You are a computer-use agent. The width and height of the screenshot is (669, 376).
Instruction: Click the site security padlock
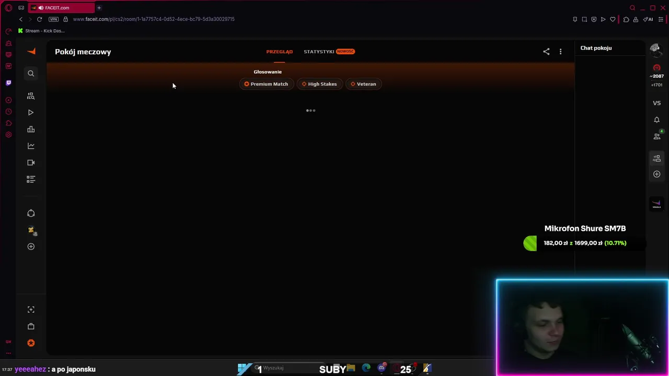click(65, 19)
